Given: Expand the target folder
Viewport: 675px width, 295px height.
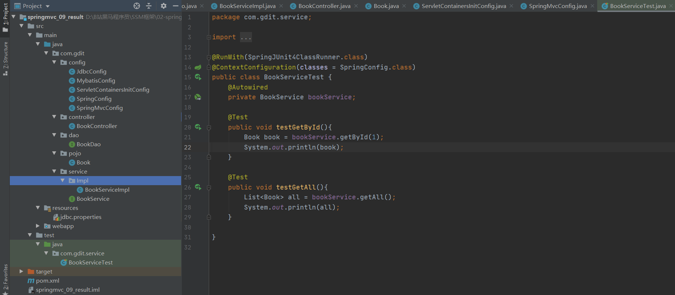Looking at the screenshot, I should pos(21,271).
